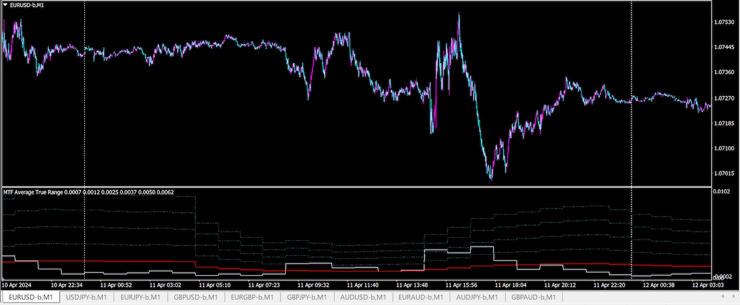Viewport: 740px width, 305px height.
Task: Click the 11 Apr 15:56 time label
Action: pyautogui.click(x=462, y=284)
